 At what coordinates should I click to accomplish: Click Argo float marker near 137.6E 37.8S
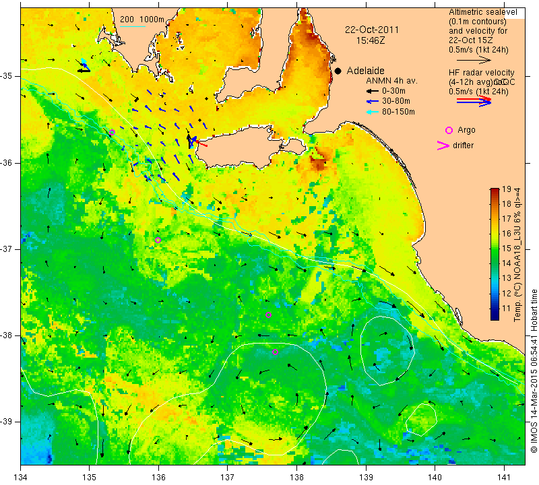[x=268, y=315]
